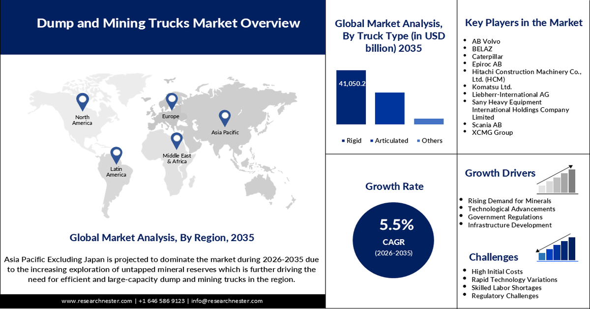The image size is (590, 309).
Task: Click the 41,050.2 value label
Action: (x=352, y=84)
